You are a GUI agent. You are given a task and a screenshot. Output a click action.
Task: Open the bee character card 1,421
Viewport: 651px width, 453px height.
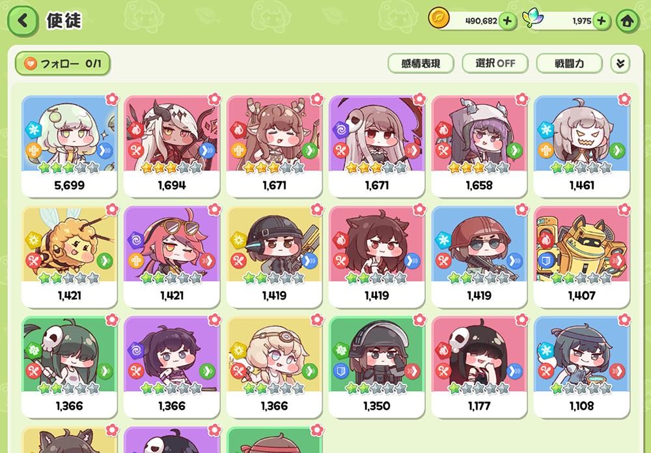[x=70, y=257]
